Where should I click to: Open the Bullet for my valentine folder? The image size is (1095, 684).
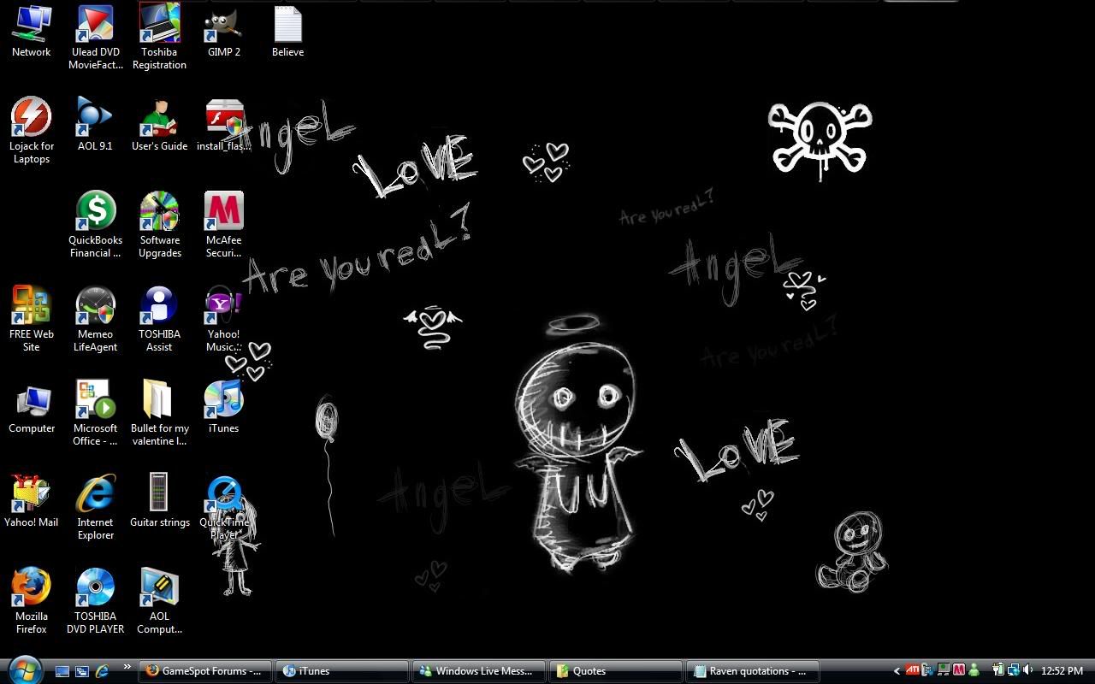(x=159, y=413)
